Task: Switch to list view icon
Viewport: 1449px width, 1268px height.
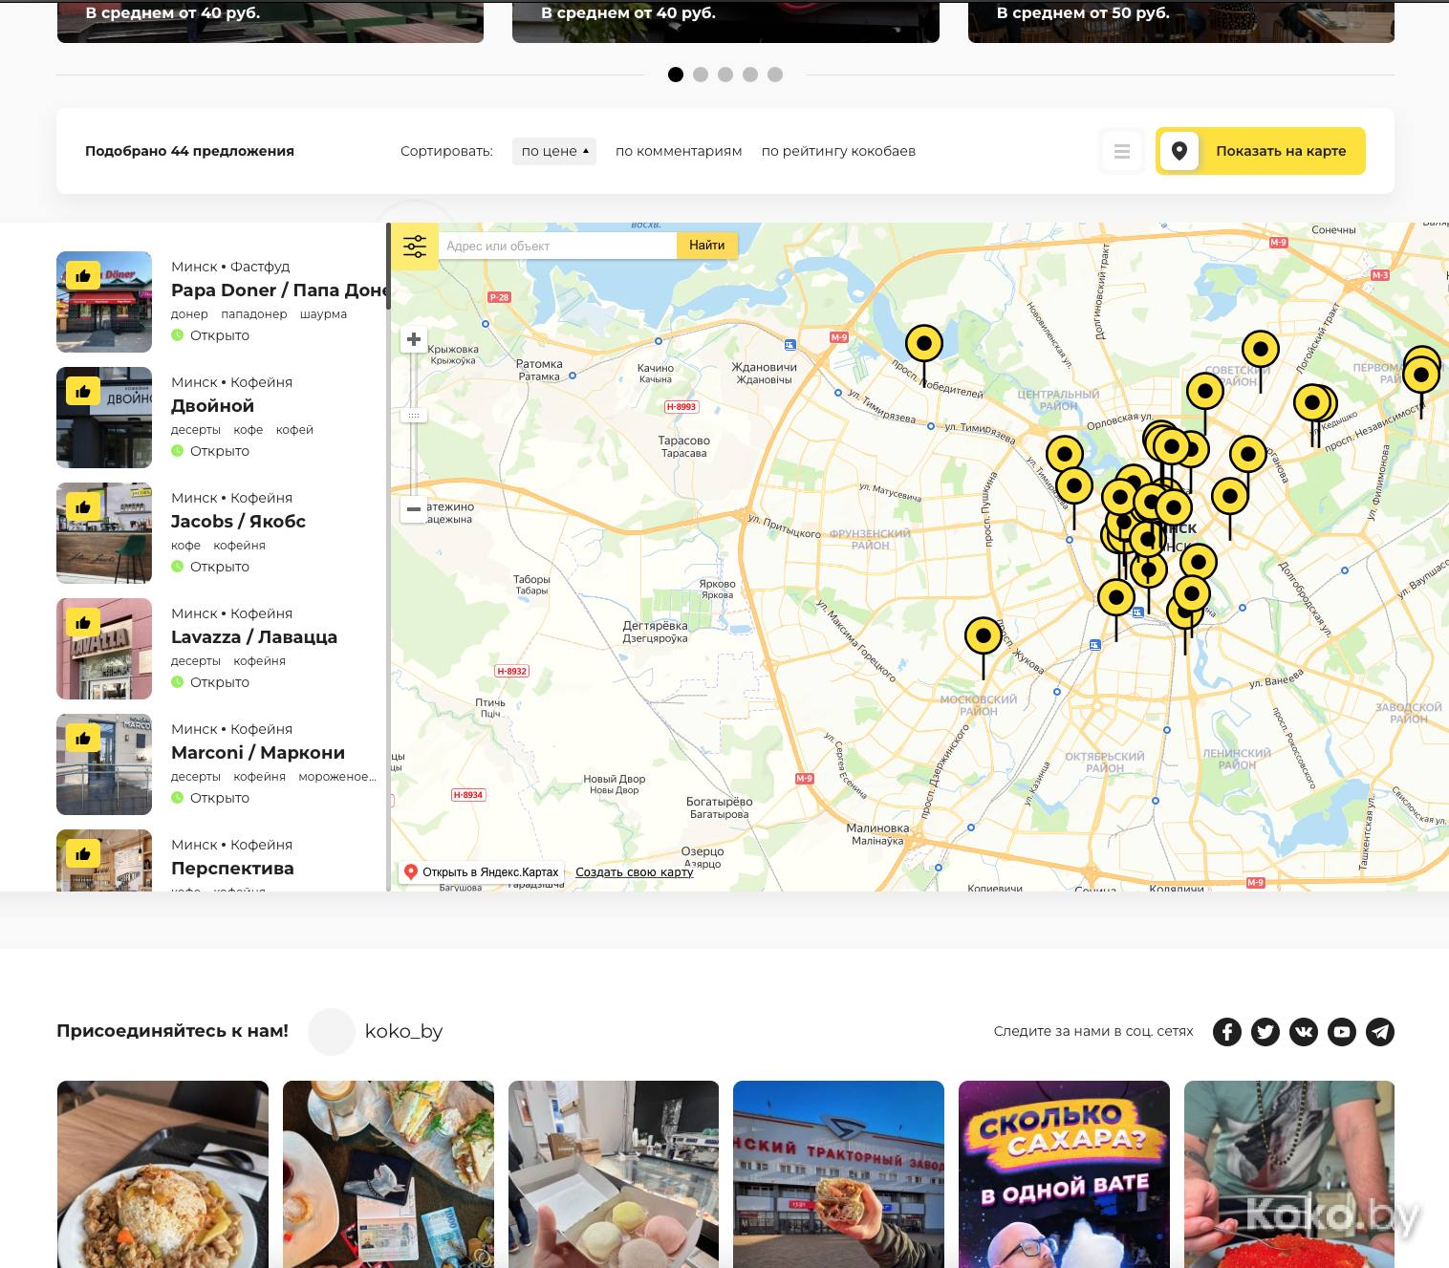Action: pos(1122,151)
